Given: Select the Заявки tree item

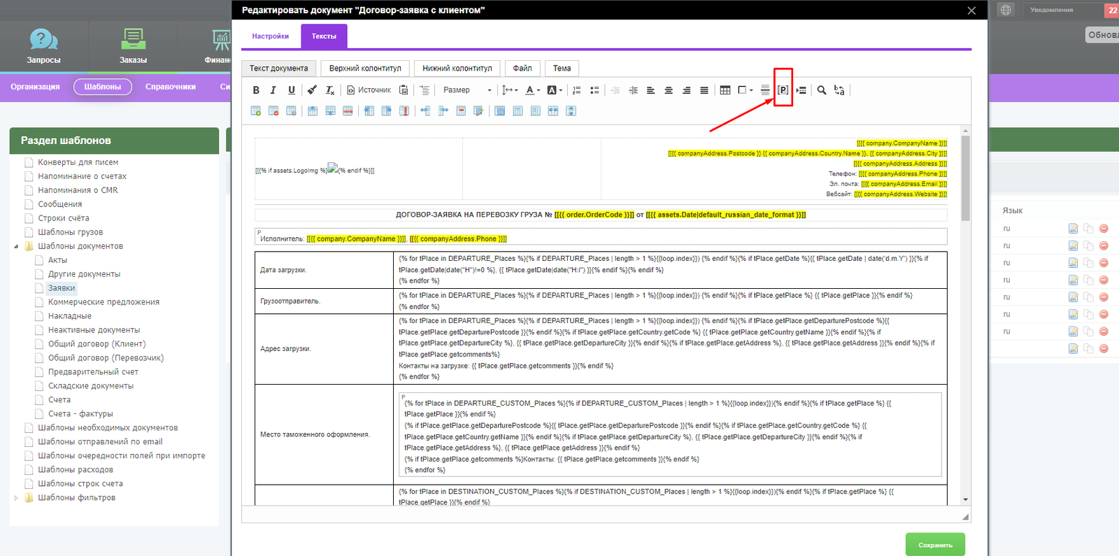Looking at the screenshot, I should pyautogui.click(x=62, y=288).
